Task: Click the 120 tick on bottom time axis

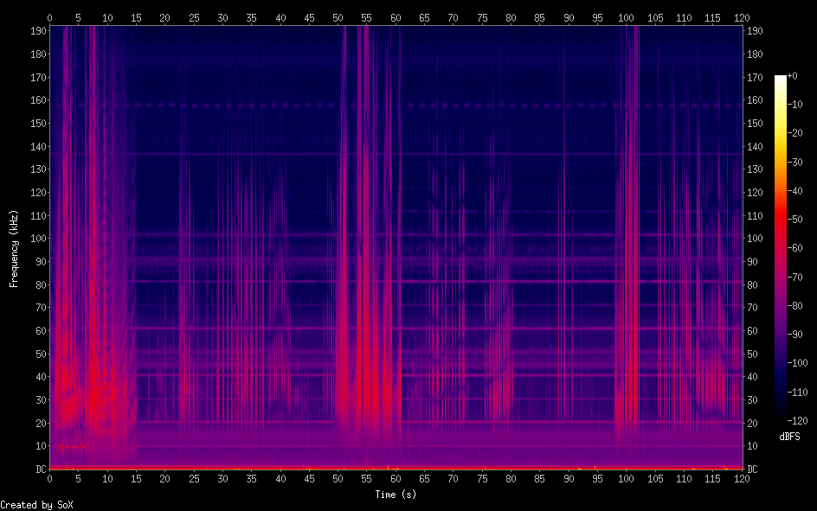Action: click(742, 478)
